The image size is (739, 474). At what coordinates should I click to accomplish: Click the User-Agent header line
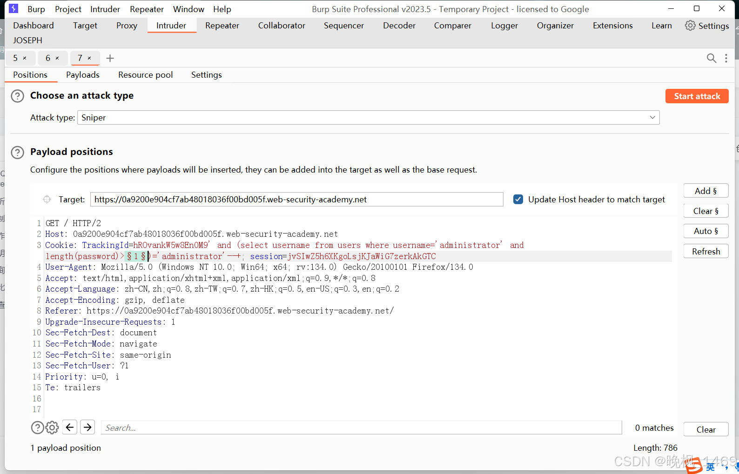(x=259, y=267)
